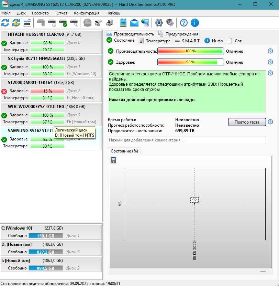Click the D: [Новый том] partition header at bottom
279x286 pixels.
click(16, 244)
